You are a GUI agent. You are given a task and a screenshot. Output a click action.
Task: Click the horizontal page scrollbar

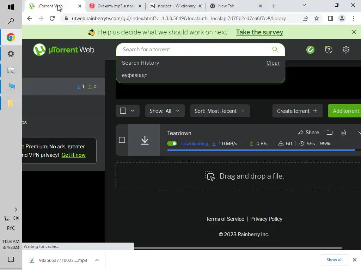pyautogui.click(x=238, y=248)
